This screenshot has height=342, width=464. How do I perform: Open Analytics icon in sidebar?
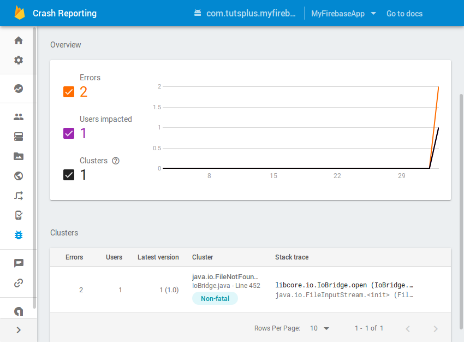(19, 89)
